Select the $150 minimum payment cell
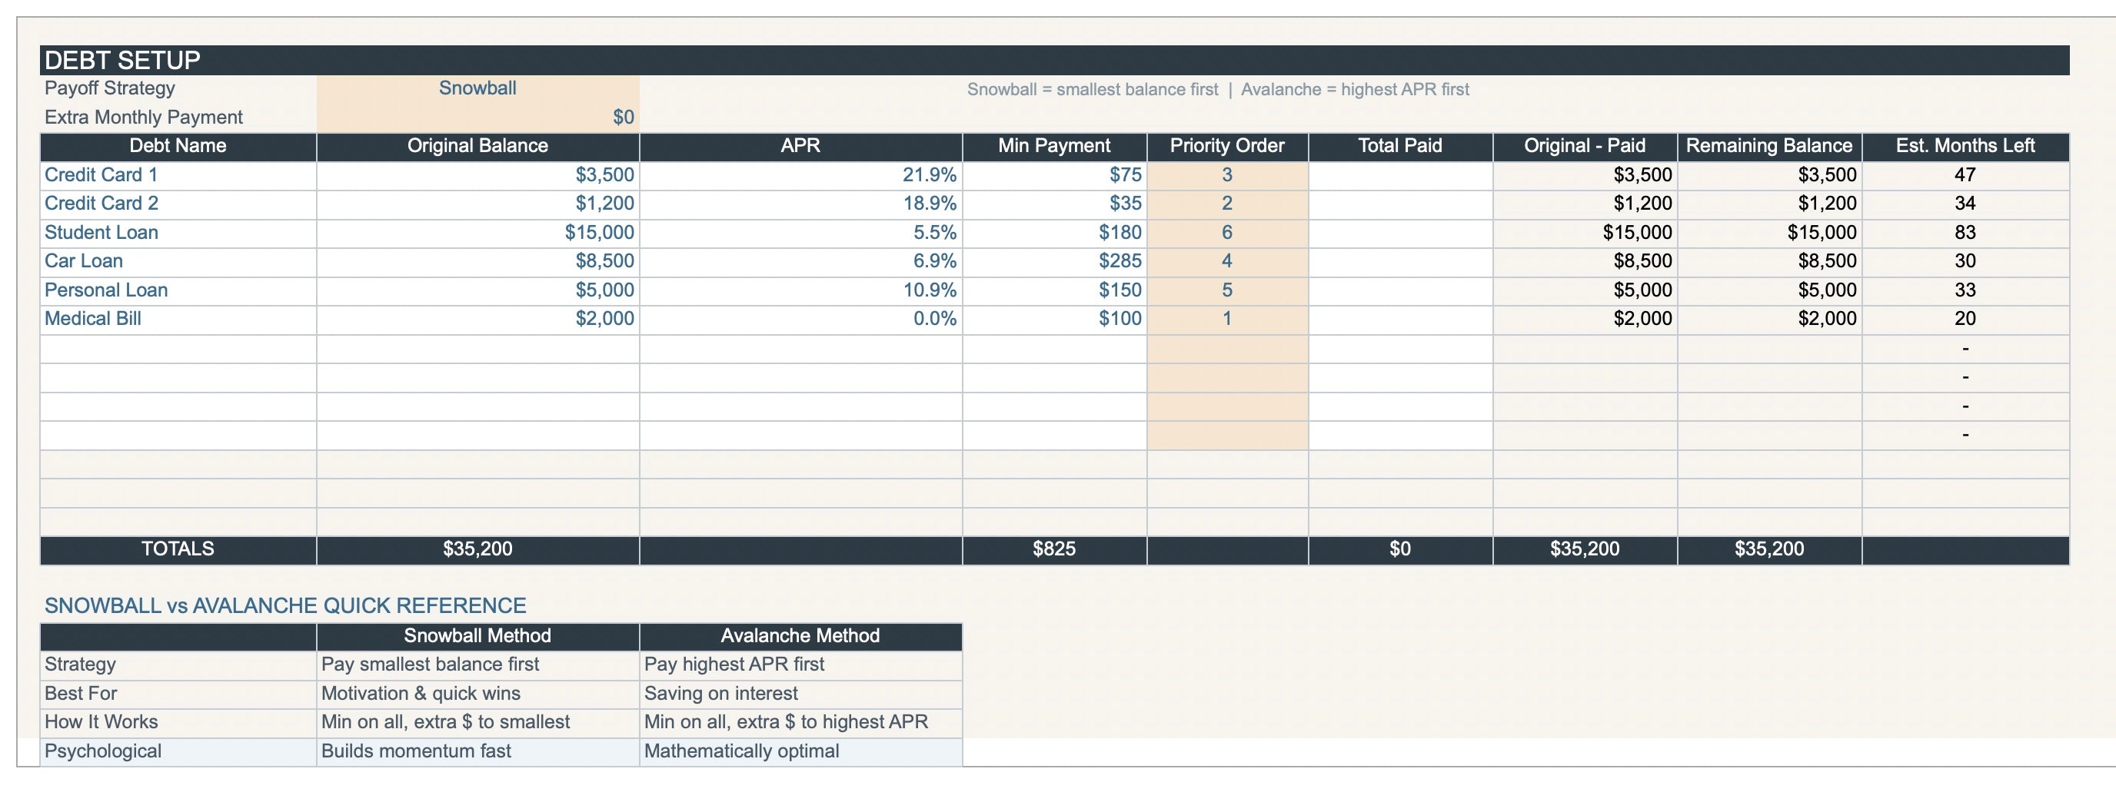 pyautogui.click(x=1055, y=290)
